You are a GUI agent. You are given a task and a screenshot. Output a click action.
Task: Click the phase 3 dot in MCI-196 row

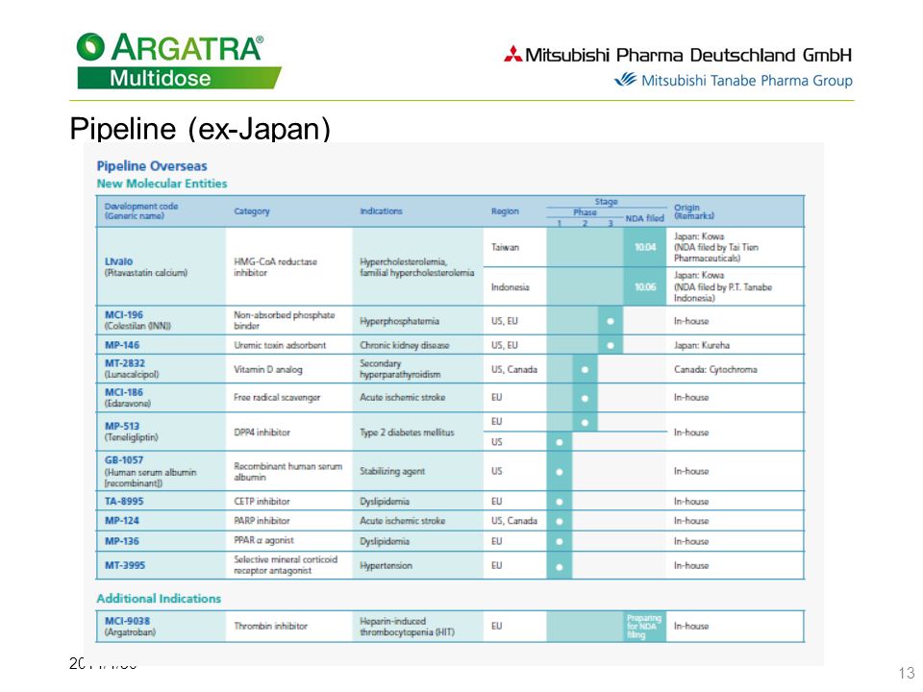pyautogui.click(x=611, y=321)
